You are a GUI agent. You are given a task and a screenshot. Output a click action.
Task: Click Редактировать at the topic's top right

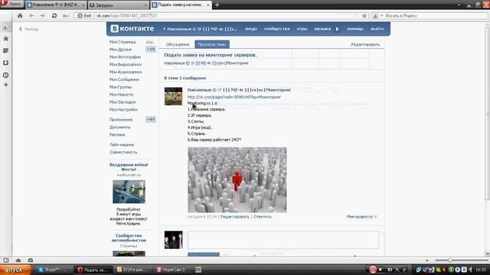click(x=365, y=44)
